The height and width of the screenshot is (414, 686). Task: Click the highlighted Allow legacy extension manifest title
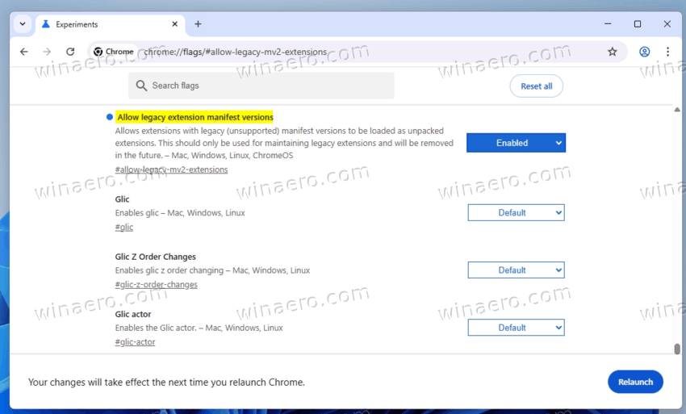point(195,117)
